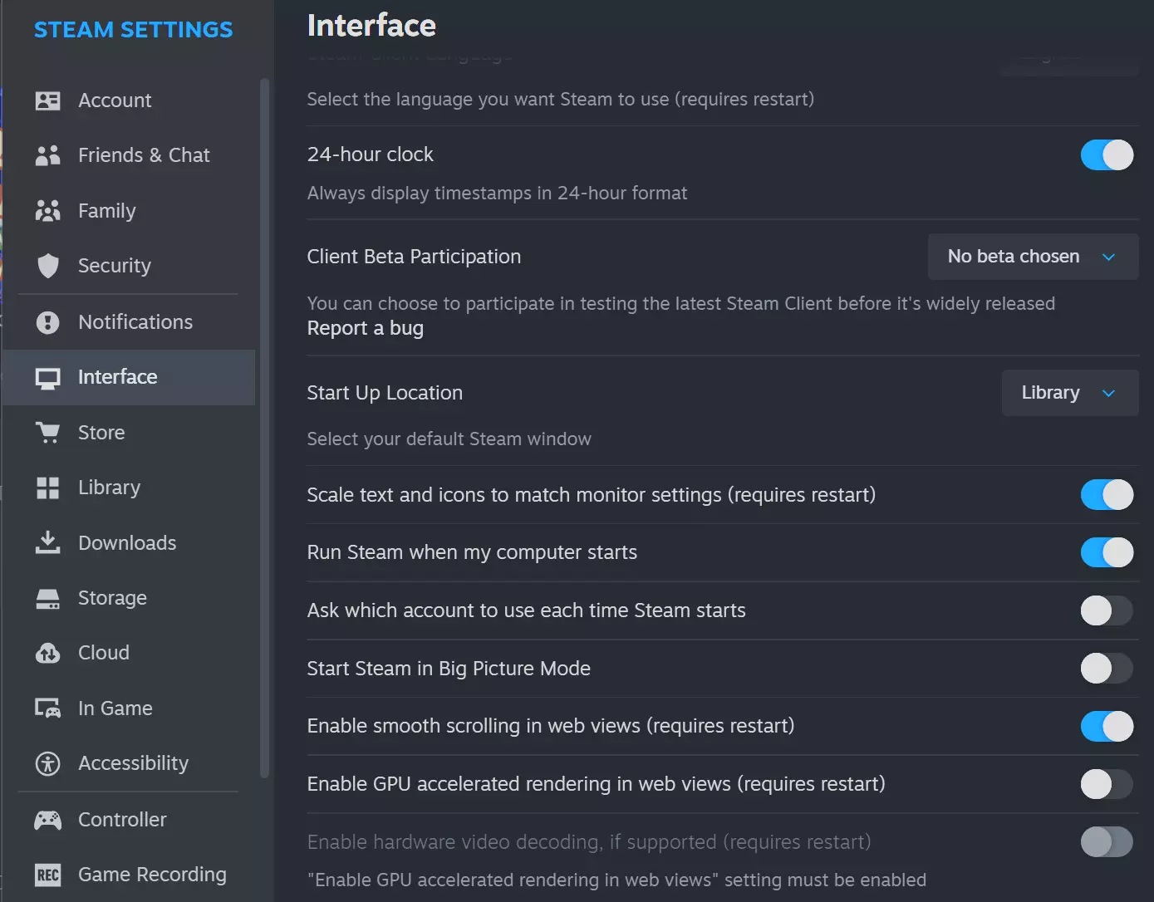Image resolution: width=1154 pixels, height=902 pixels.
Task: Click the sidebar vertical scrollbar
Action: (264, 415)
